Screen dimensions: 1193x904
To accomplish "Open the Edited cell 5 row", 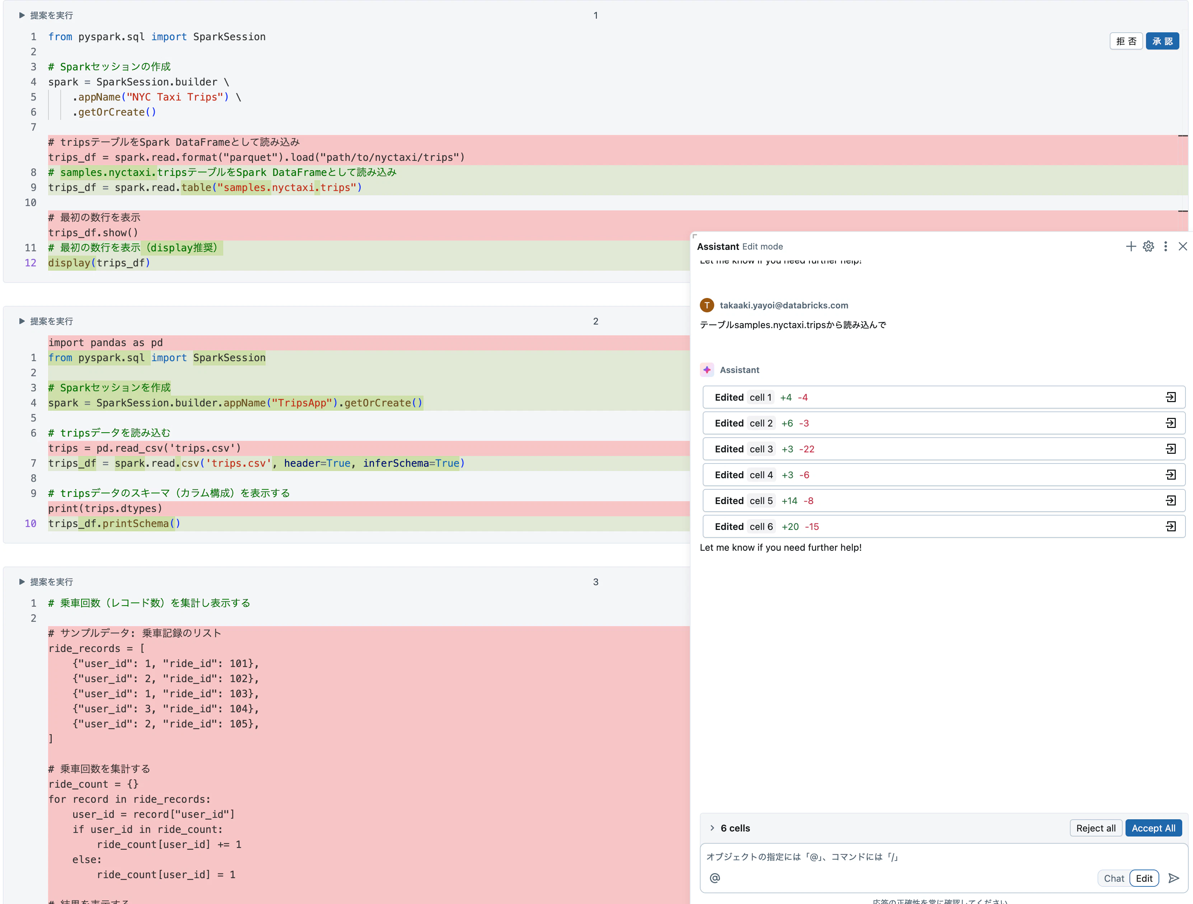I will [943, 501].
